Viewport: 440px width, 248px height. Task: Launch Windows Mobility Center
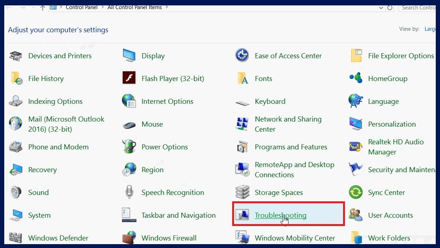295,238
